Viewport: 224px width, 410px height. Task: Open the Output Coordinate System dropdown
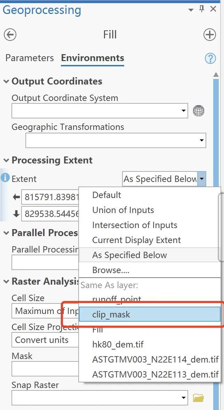(184, 111)
